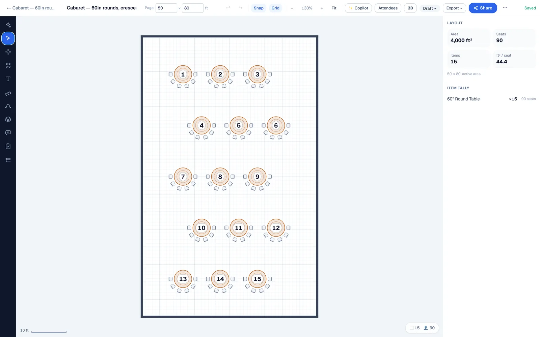Viewport: 540px width, 337px height.
Task: Open the layers panel icon
Action: pos(8,119)
